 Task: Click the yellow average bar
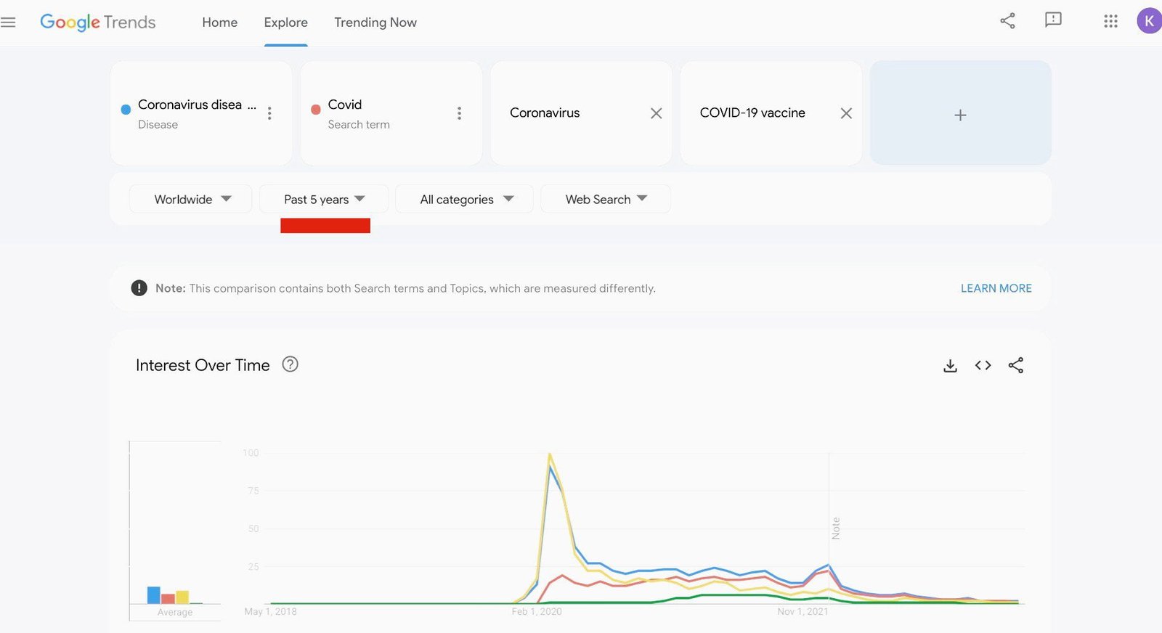pos(182,597)
